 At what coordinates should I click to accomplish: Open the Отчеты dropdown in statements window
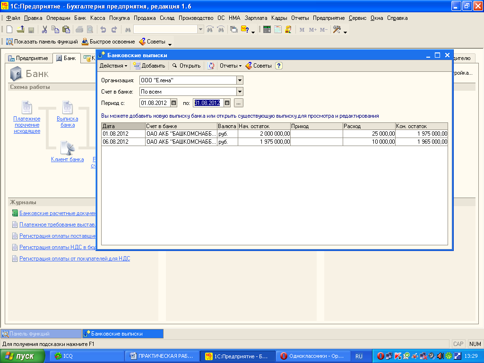coord(231,66)
